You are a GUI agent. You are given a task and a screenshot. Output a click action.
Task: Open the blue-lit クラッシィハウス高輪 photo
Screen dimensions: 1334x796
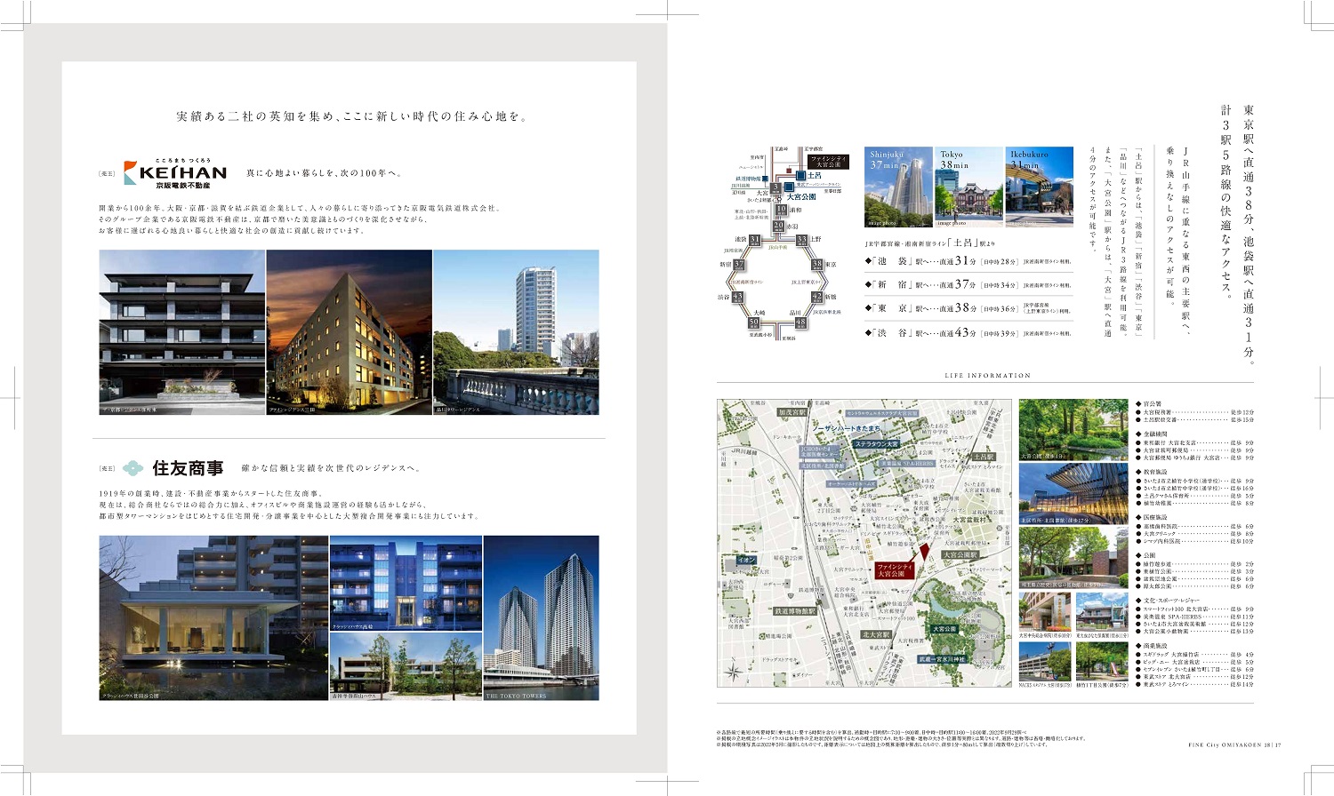point(406,583)
